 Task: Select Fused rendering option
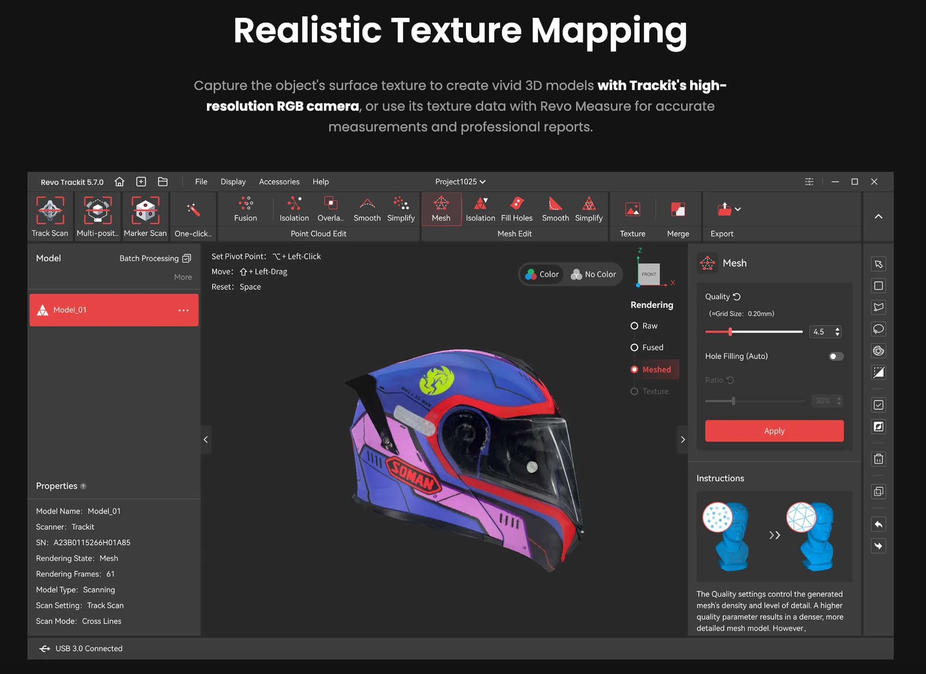(x=647, y=347)
